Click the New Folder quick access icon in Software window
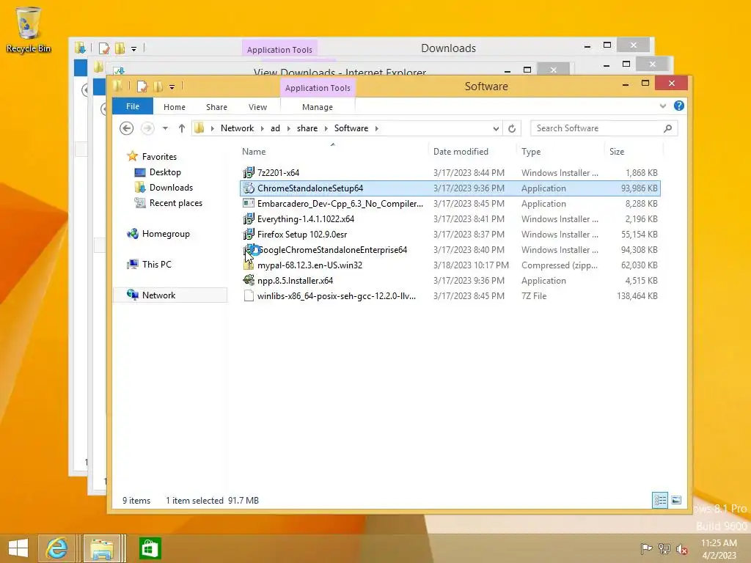This screenshot has width=751, height=563. click(x=158, y=87)
